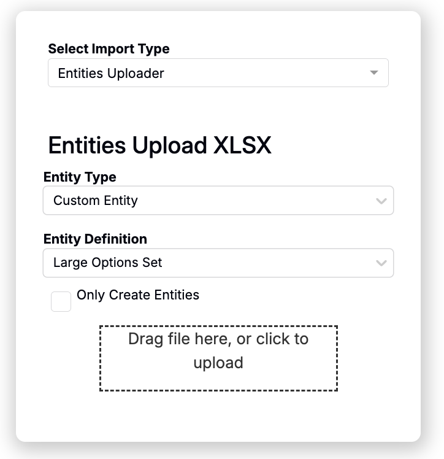This screenshot has height=459, width=444.
Task: Select the "Large Options Set" value text
Action: pos(108,263)
